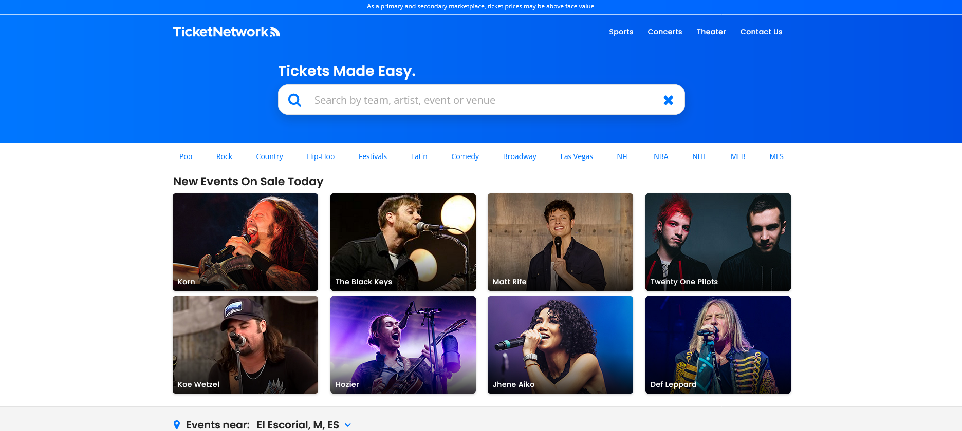The height and width of the screenshot is (431, 962).
Task: Click the Korn event thumbnail
Action: click(245, 242)
